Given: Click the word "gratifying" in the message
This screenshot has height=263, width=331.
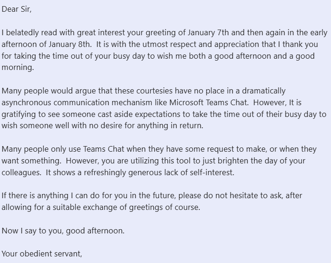Looking at the screenshot, I should 20,114.
